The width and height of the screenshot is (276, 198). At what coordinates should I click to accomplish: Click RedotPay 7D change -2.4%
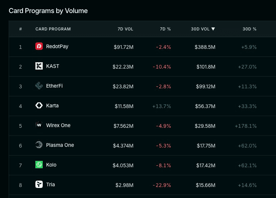click(x=164, y=47)
